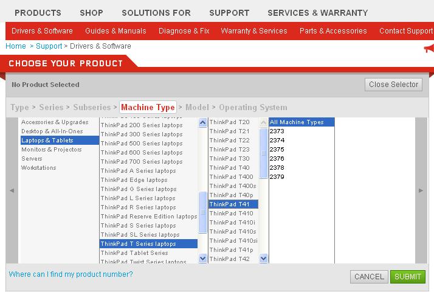Screen dimensions: 434x303
Task: Open SERVICES & WARRANTY menu
Action: pos(318,13)
